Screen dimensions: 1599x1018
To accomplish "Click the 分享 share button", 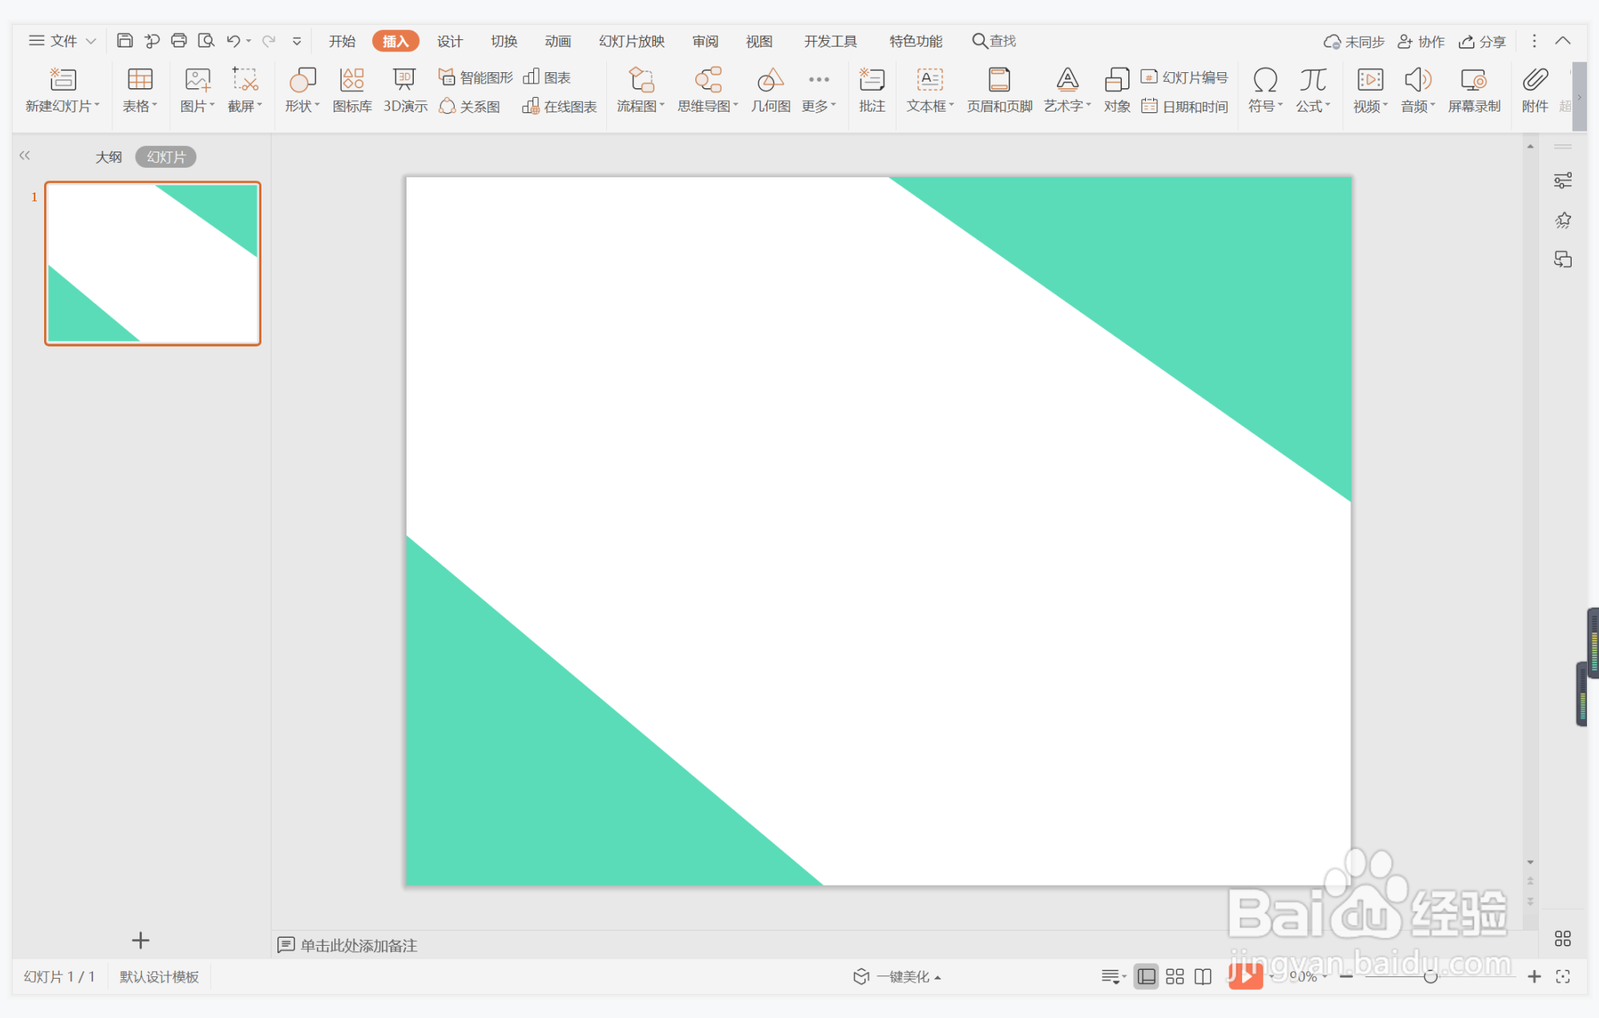I will point(1482,41).
